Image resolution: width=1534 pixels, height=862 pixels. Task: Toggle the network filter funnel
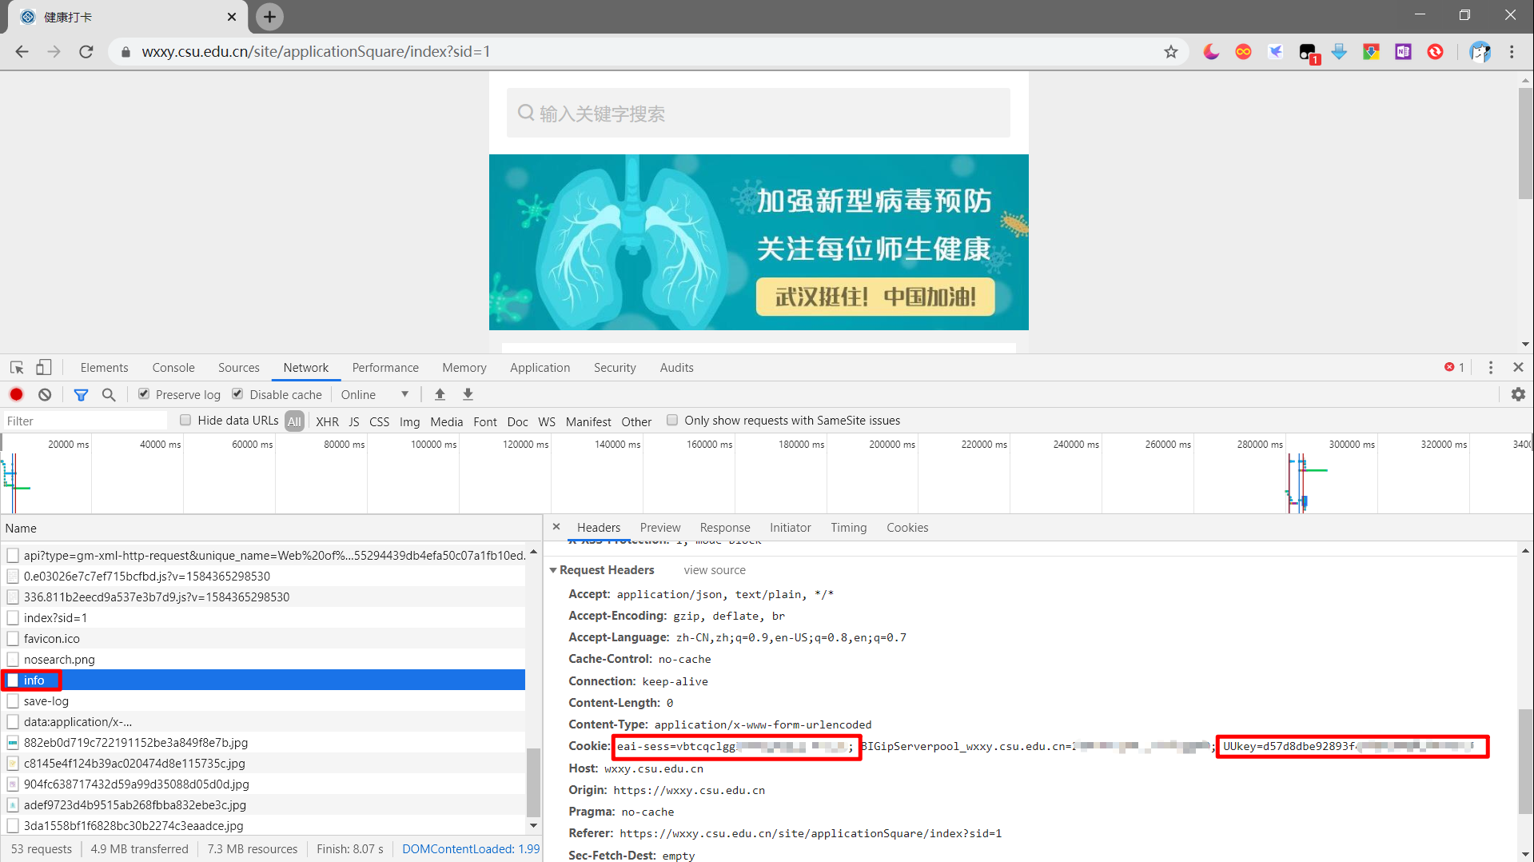81,394
